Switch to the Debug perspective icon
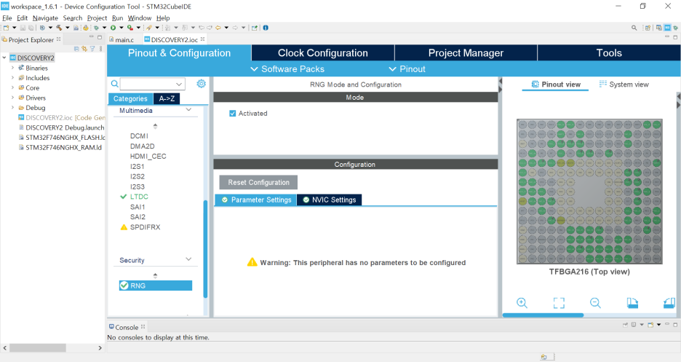This screenshot has width=681, height=362. [x=675, y=28]
